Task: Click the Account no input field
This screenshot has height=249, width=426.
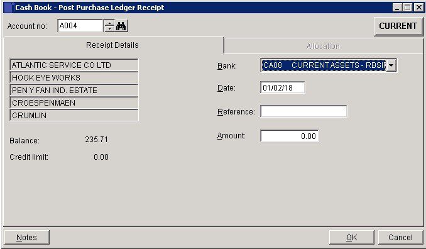Action: pyautogui.click(x=80, y=26)
